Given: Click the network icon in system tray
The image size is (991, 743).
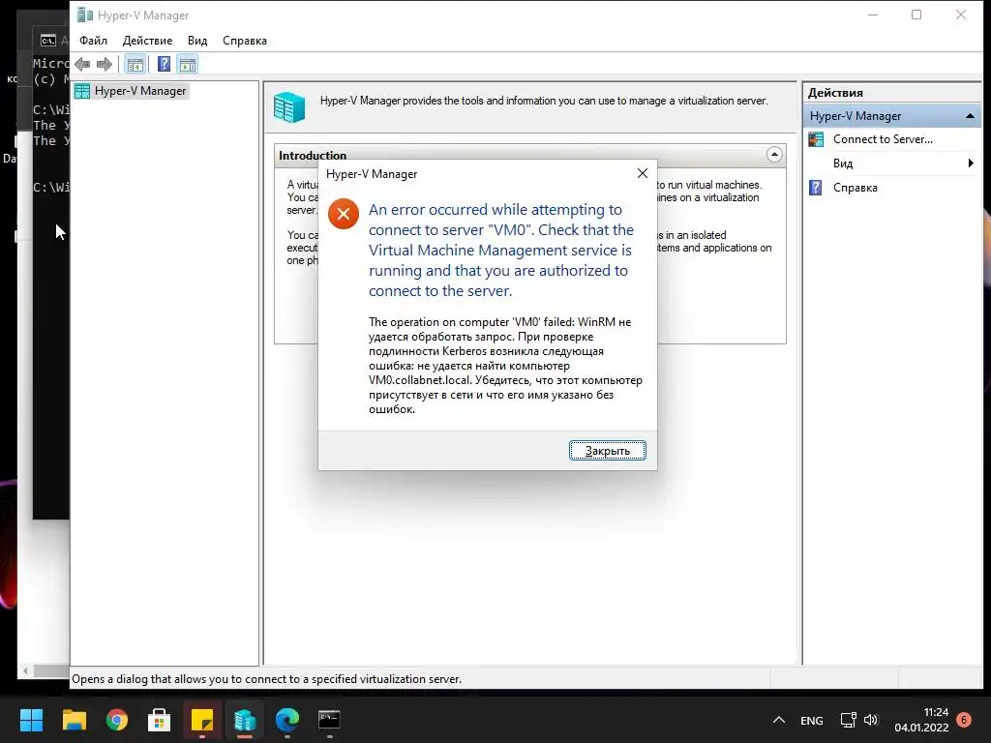Looking at the screenshot, I should coord(848,720).
